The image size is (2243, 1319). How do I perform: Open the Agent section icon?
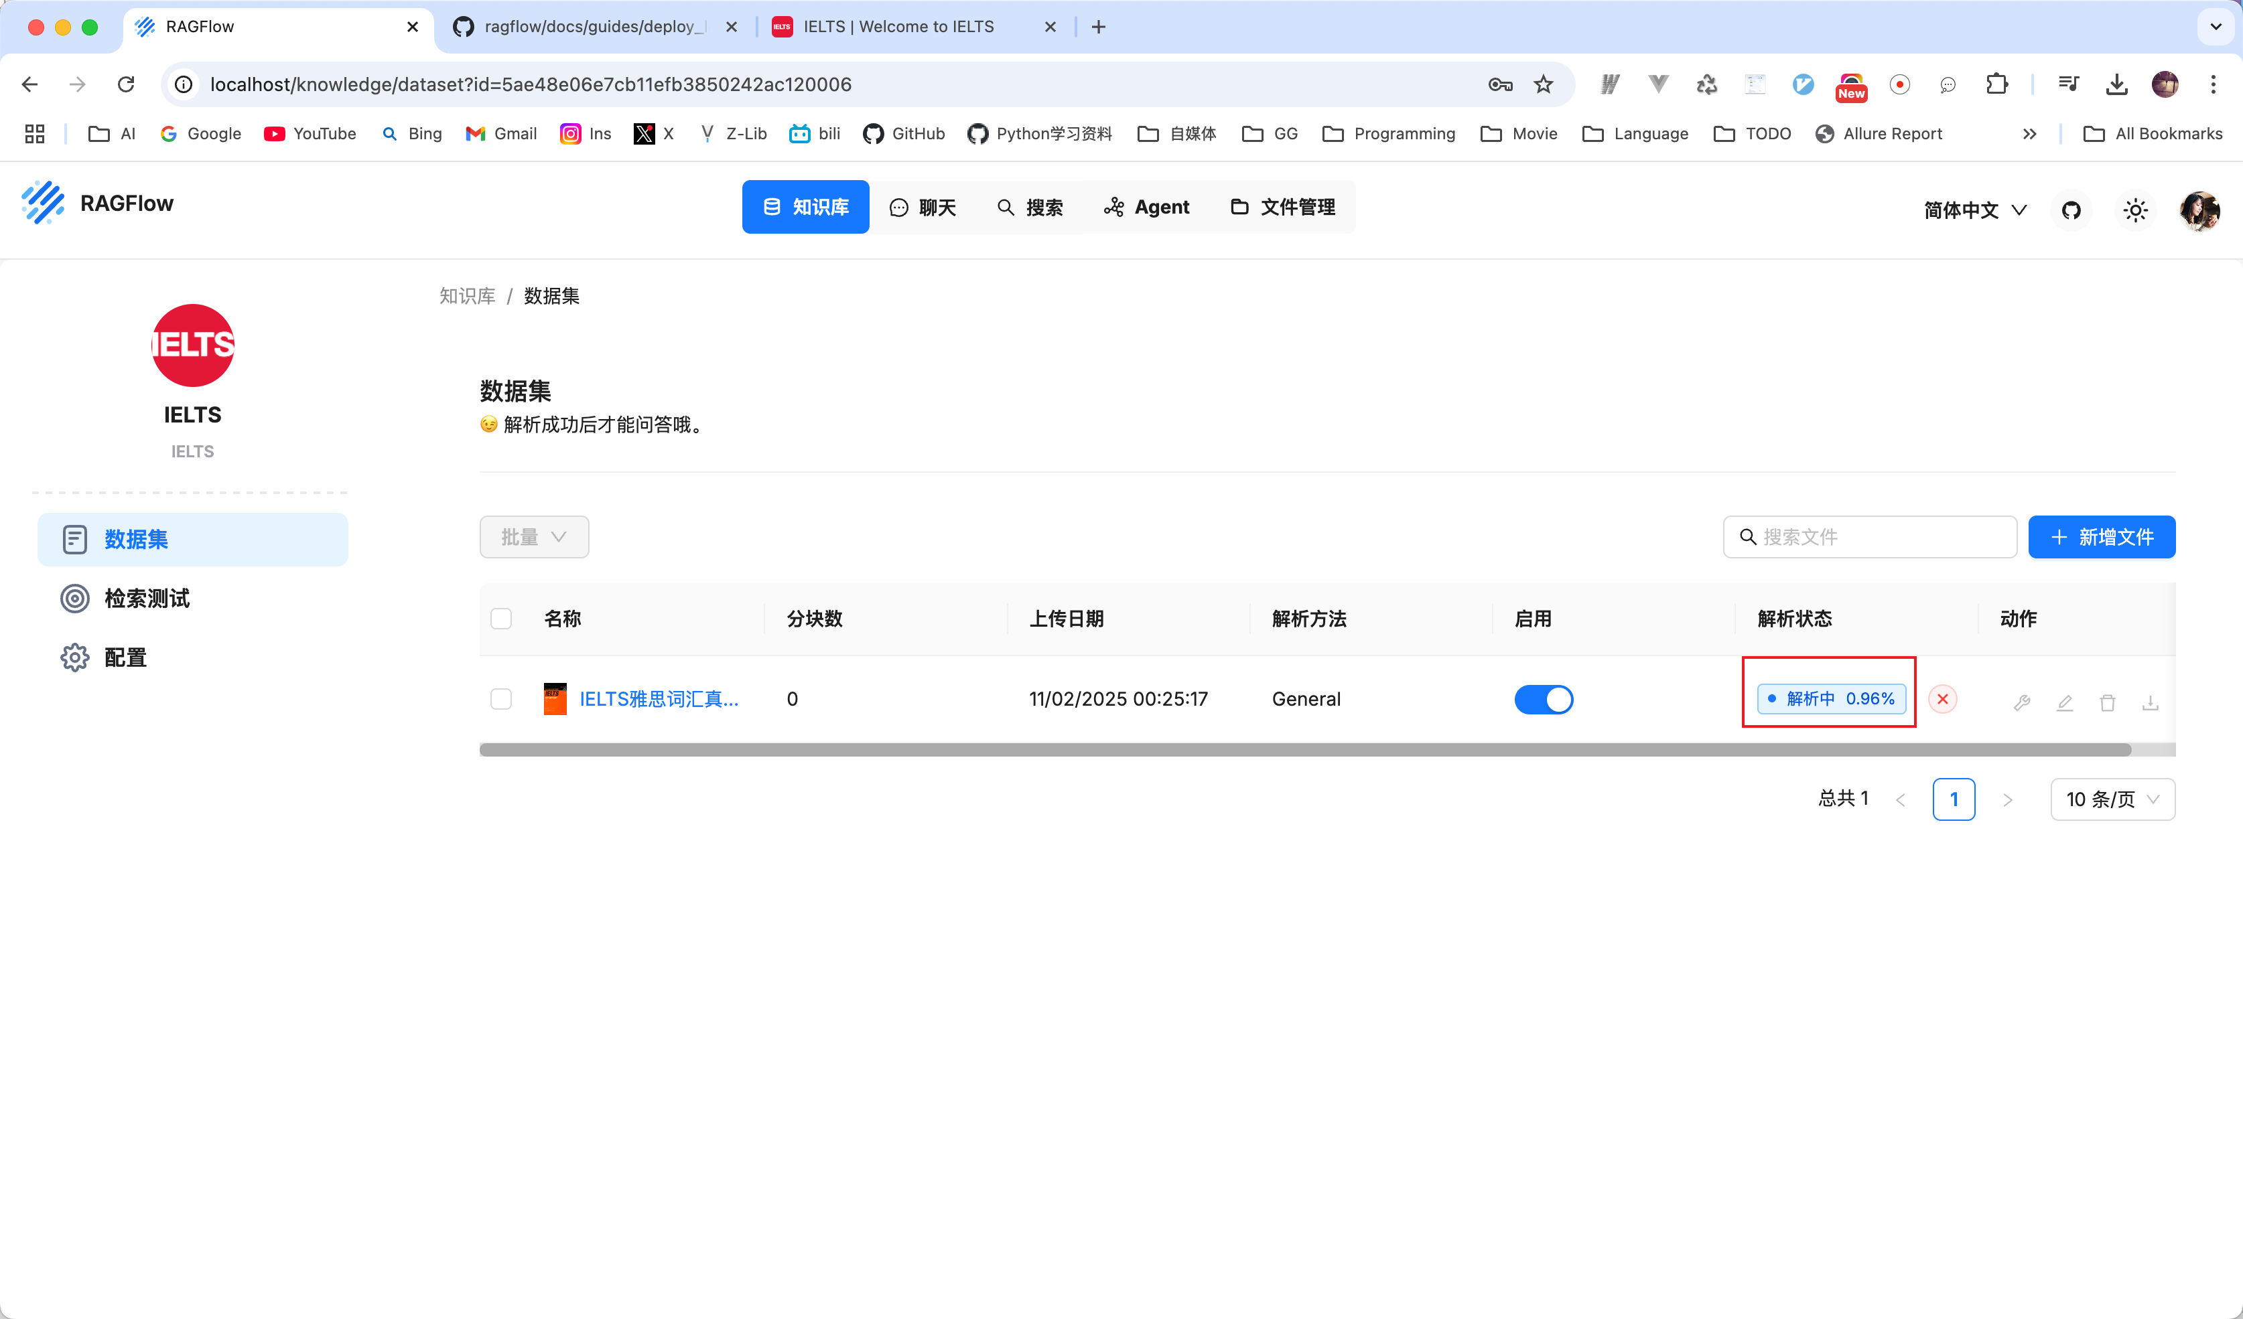click(1112, 206)
